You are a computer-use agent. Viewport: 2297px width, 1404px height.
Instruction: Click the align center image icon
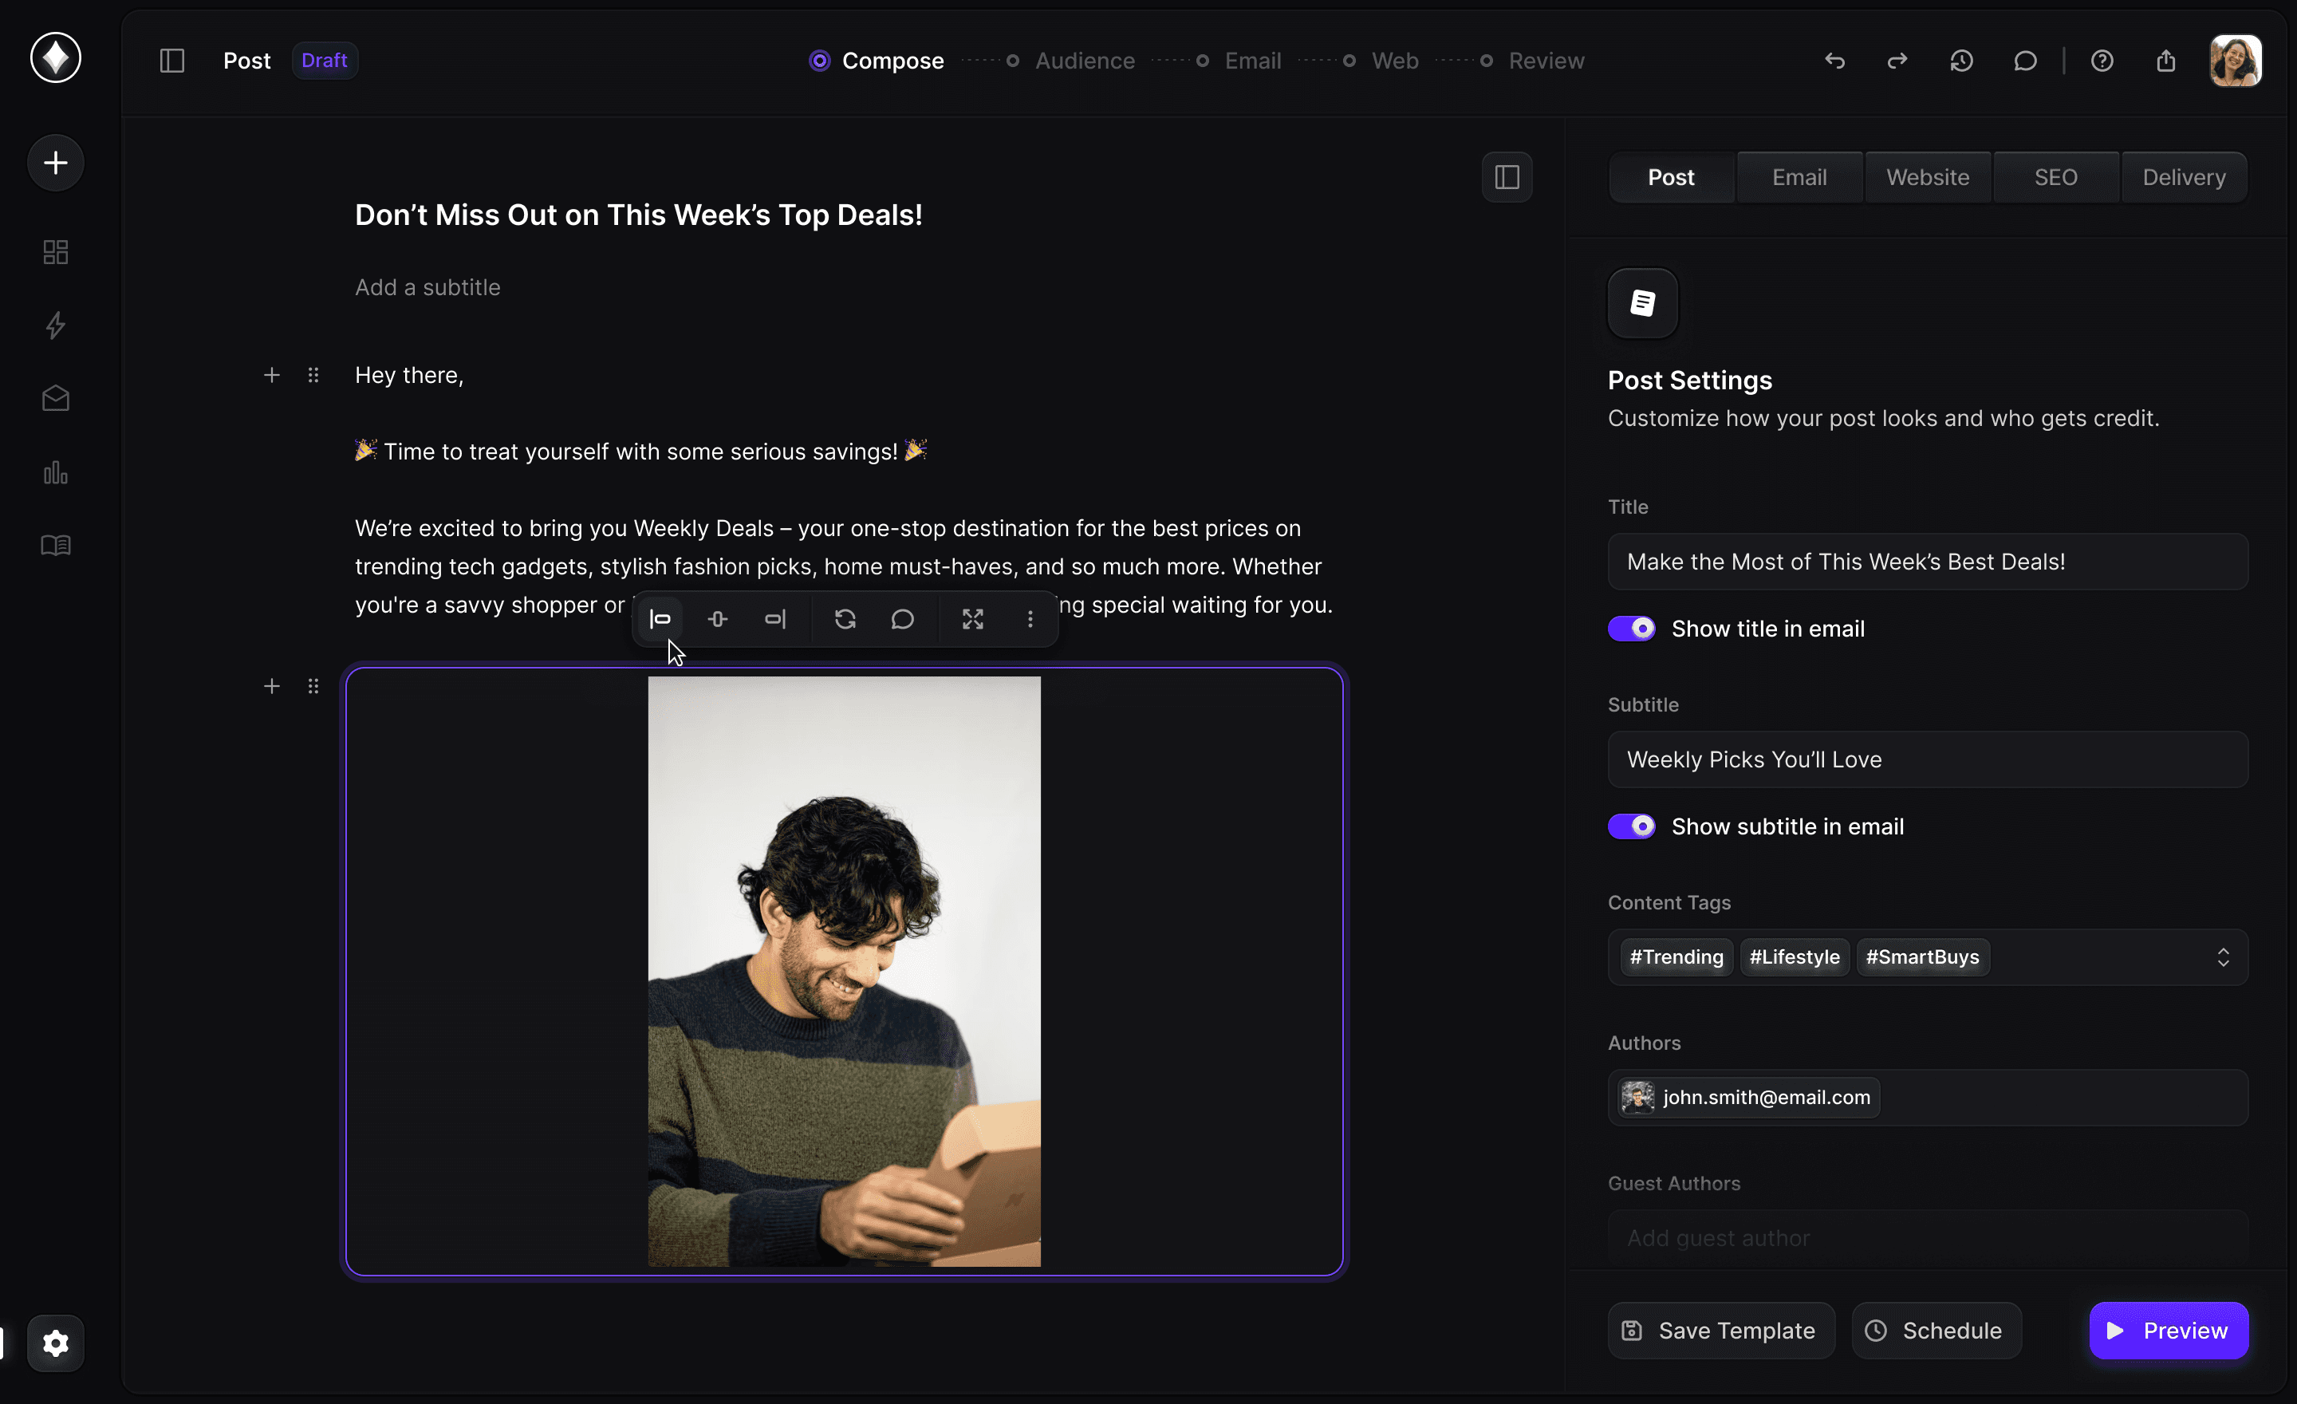717,619
